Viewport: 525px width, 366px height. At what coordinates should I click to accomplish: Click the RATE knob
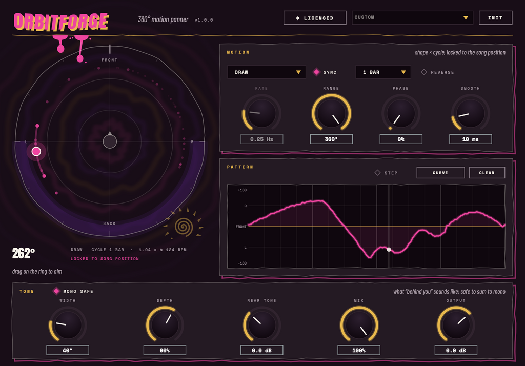coord(261,113)
